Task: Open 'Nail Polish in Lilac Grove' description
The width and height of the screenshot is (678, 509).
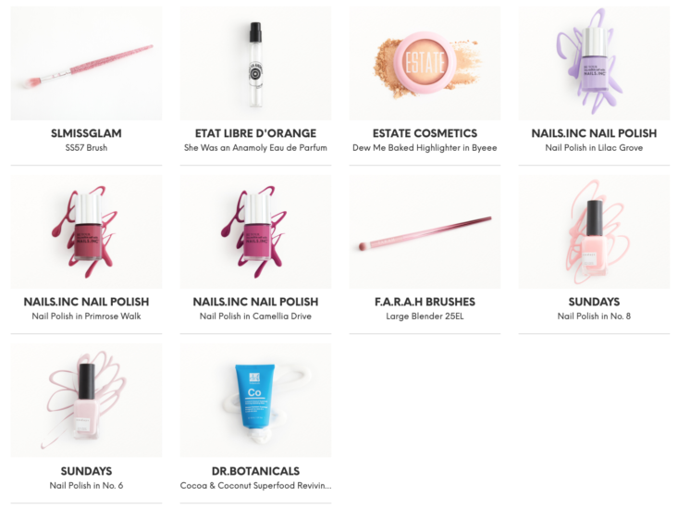Action: [594, 148]
